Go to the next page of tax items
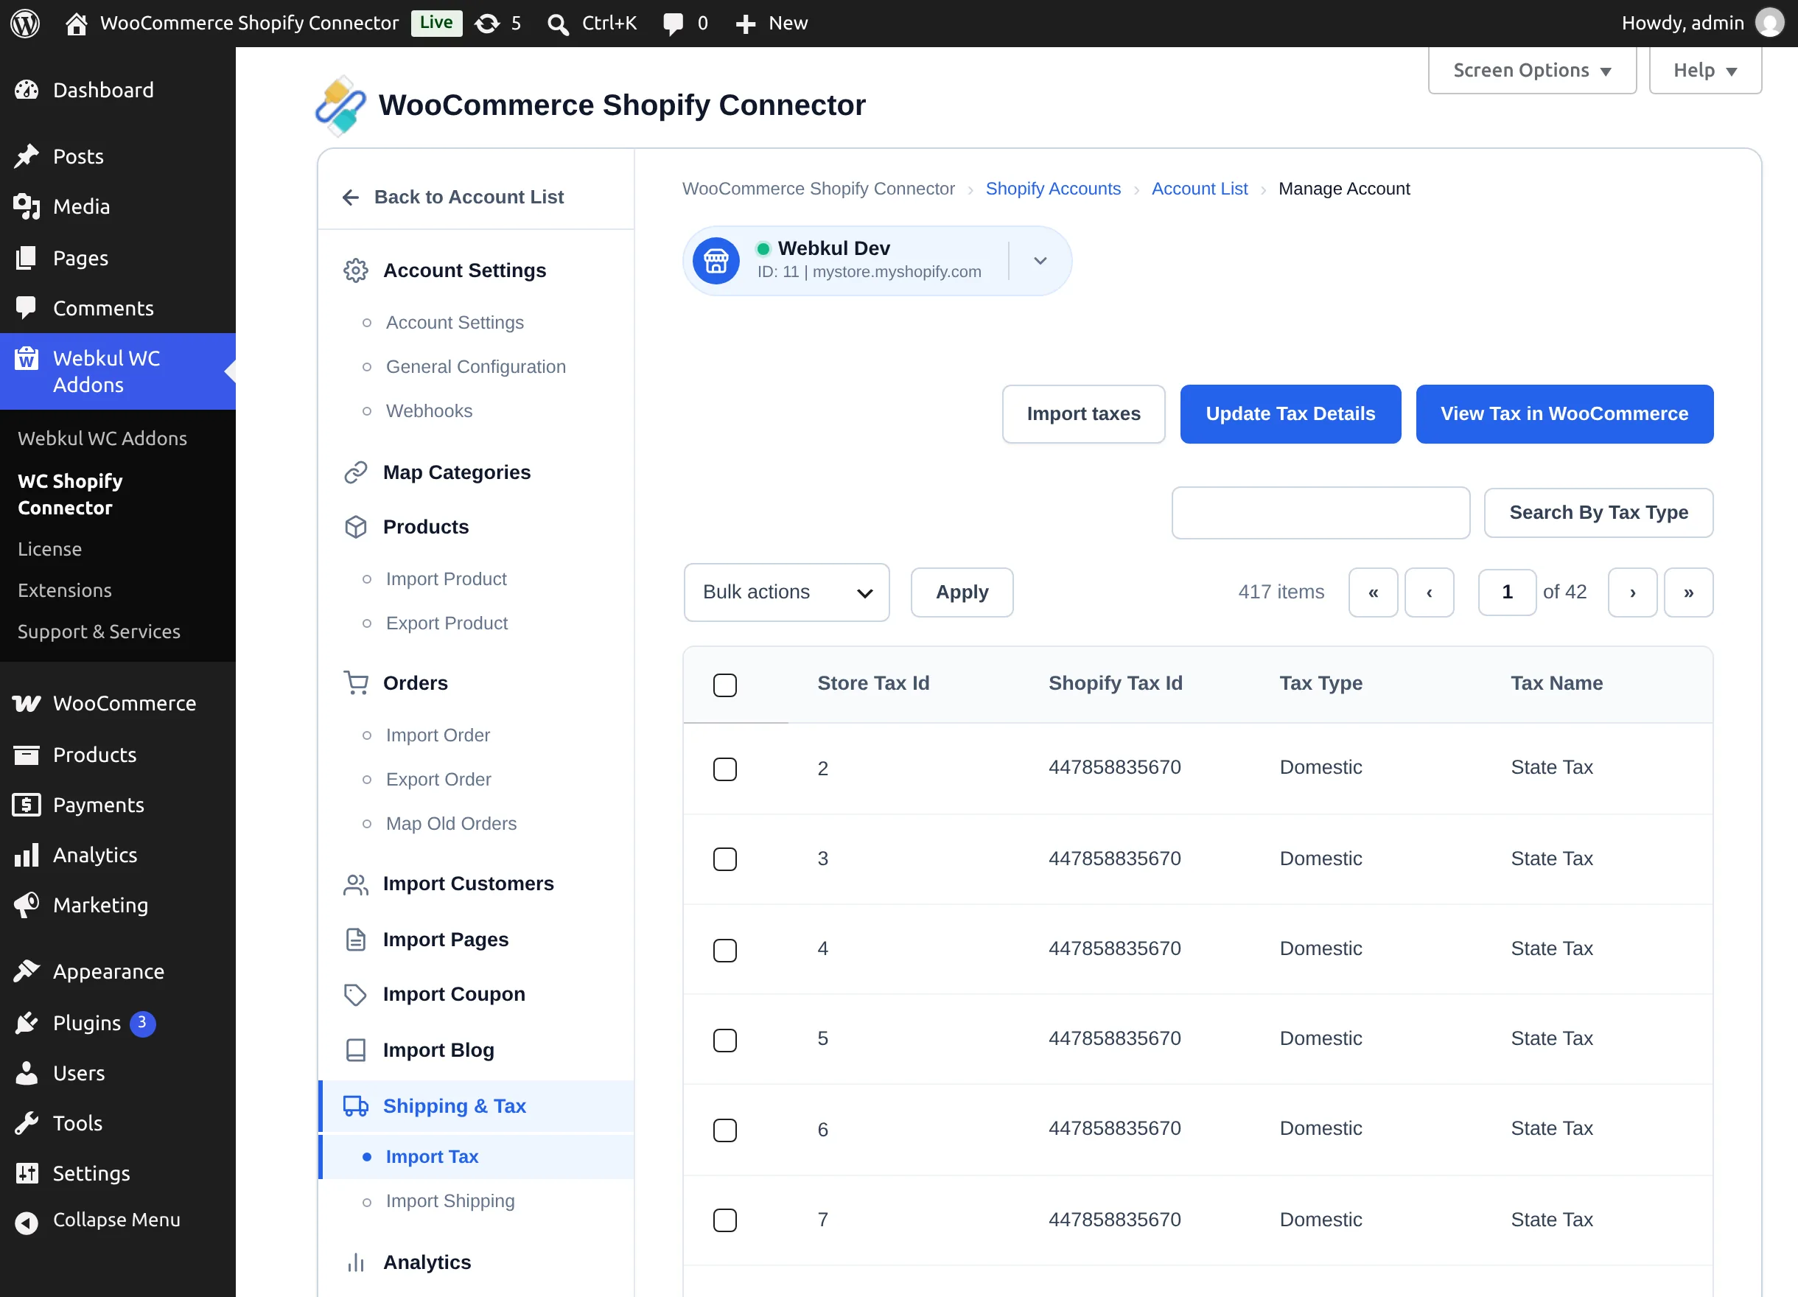The width and height of the screenshot is (1798, 1297). point(1632,592)
